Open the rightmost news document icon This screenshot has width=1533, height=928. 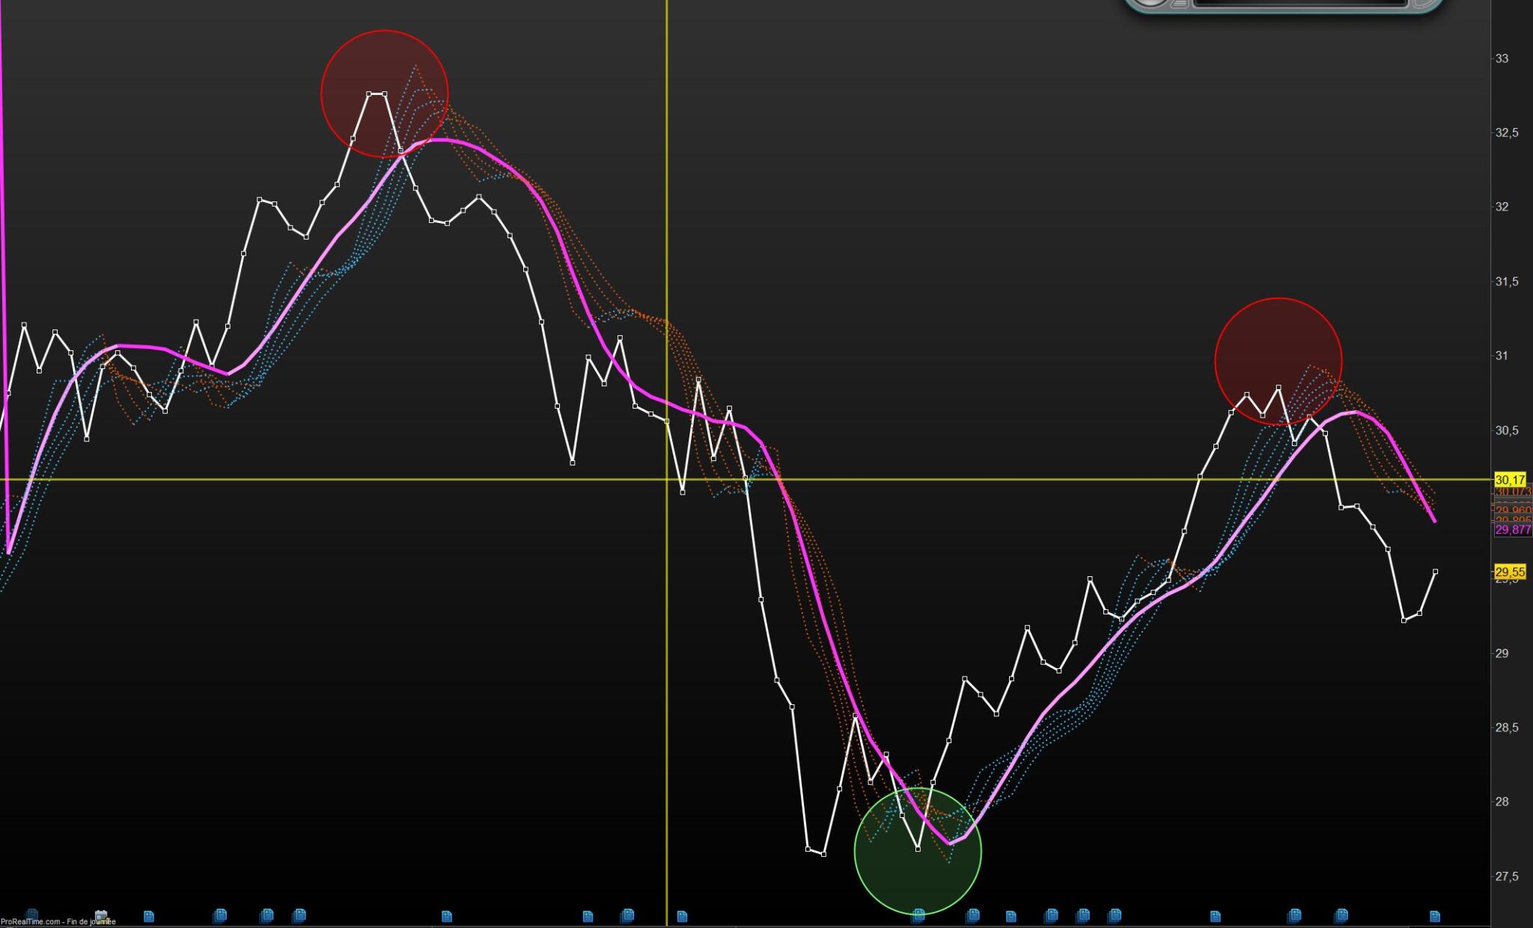(1434, 916)
